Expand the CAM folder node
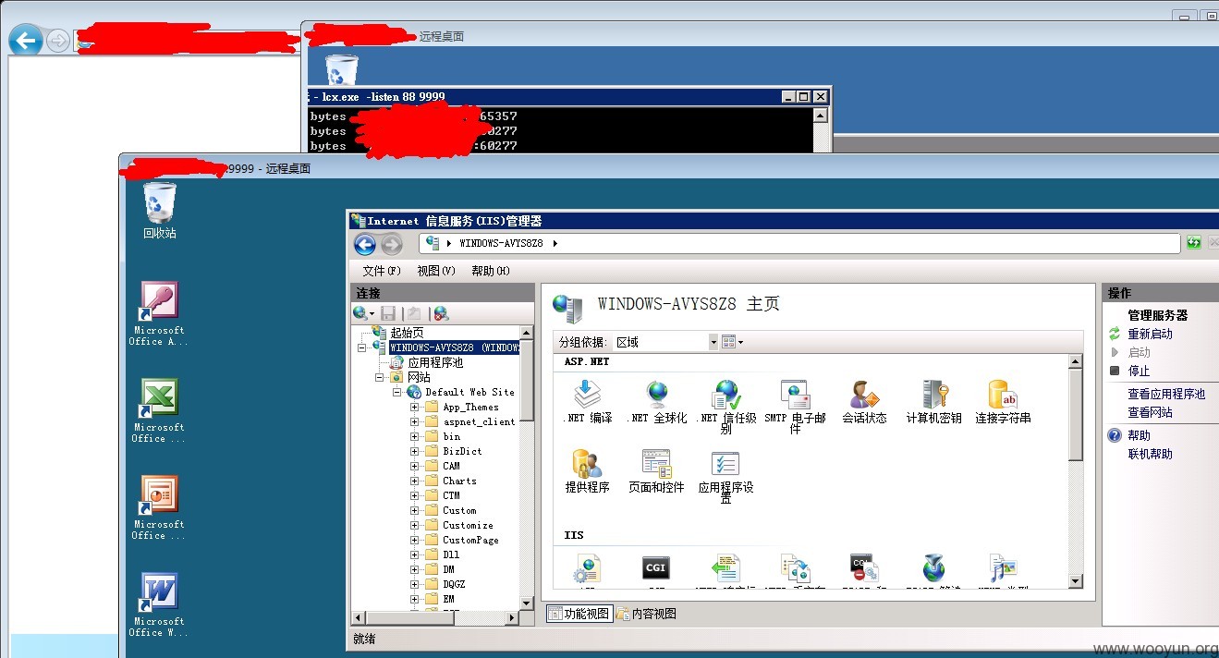This screenshot has height=658, width=1219. point(415,466)
